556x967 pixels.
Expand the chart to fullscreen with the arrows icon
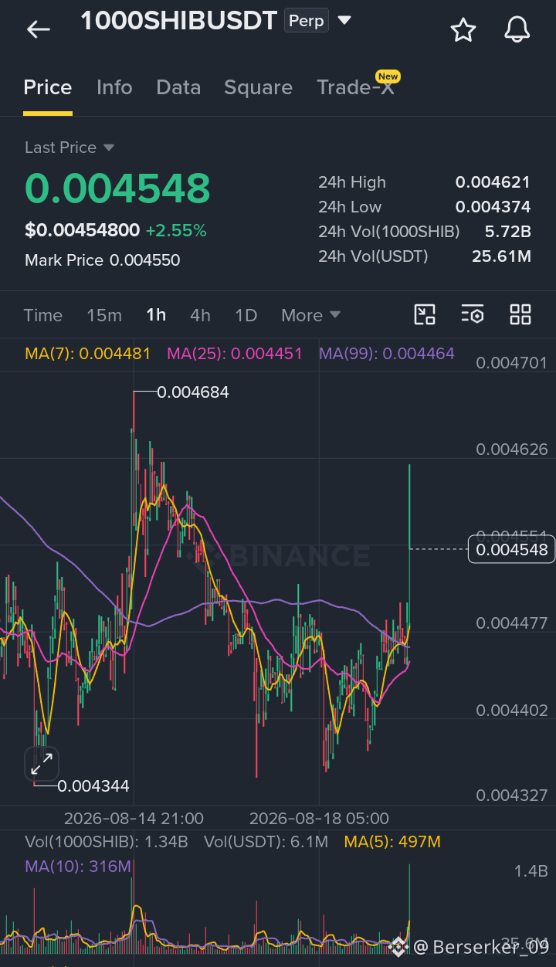tap(41, 765)
